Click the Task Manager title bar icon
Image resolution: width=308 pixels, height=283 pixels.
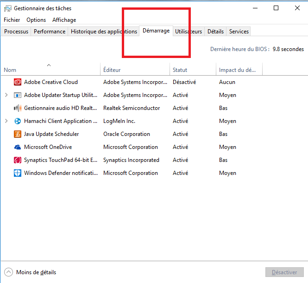coord(8,8)
